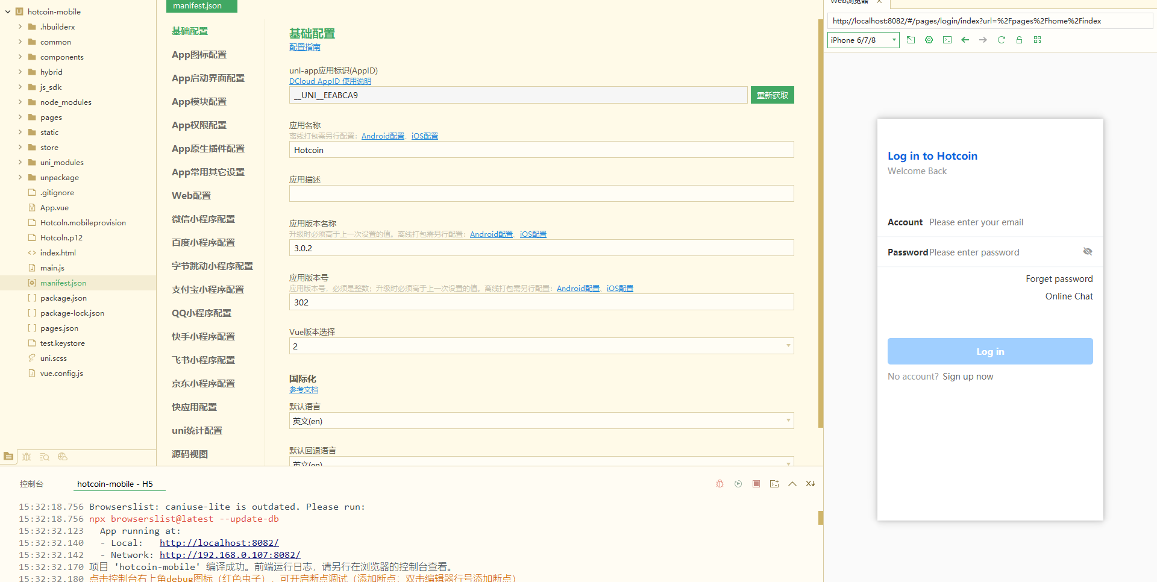Expand the .hbuilderx folder
This screenshot has height=582, width=1157.
(x=20, y=27)
